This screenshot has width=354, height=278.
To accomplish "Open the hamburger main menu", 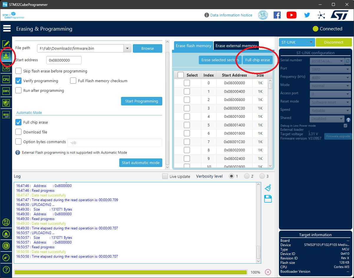I will click(7, 29).
